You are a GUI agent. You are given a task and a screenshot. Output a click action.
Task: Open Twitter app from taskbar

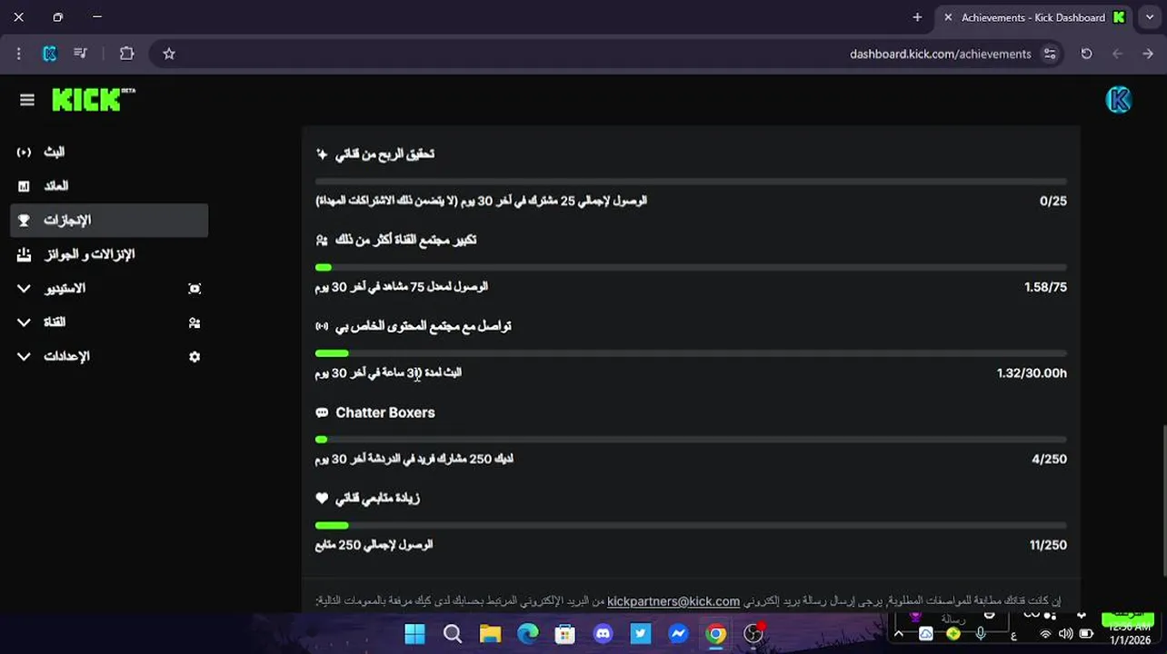[641, 634]
